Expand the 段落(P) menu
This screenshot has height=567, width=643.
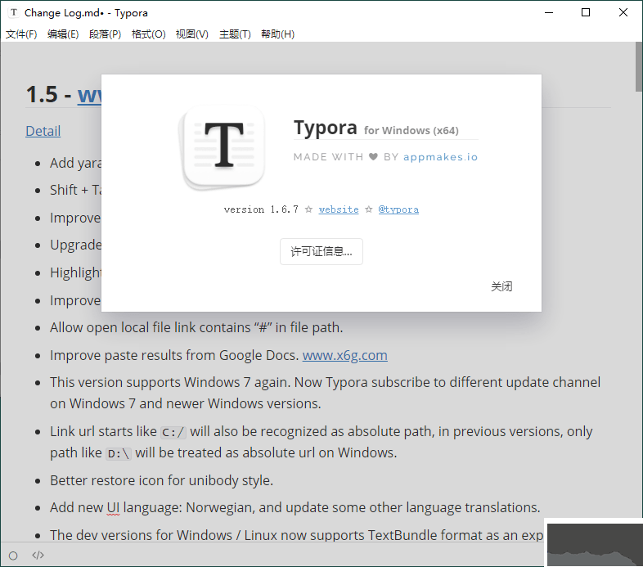[105, 34]
